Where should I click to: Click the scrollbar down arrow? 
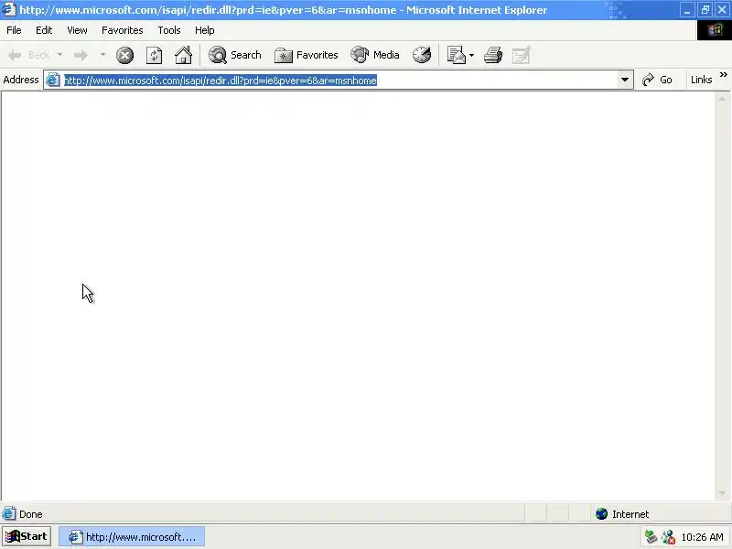pyautogui.click(x=722, y=493)
